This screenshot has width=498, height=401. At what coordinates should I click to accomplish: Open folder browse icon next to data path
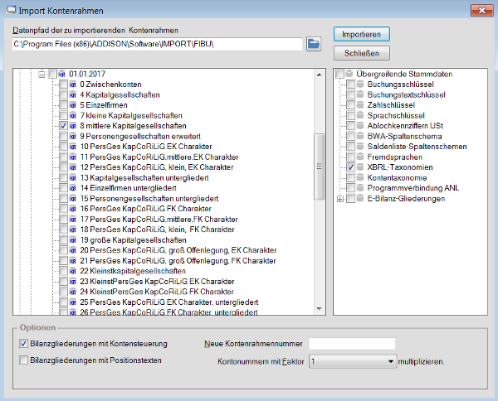[x=314, y=44]
